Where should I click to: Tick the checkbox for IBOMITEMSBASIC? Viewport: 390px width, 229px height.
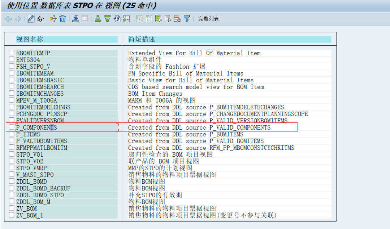pos(12,80)
